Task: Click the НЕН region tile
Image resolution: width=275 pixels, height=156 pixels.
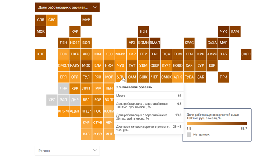Action: 143,31
